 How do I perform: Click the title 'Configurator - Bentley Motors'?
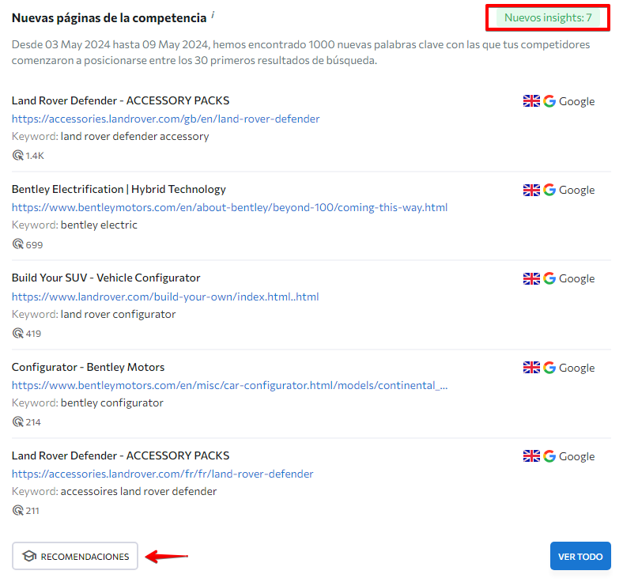coord(88,367)
